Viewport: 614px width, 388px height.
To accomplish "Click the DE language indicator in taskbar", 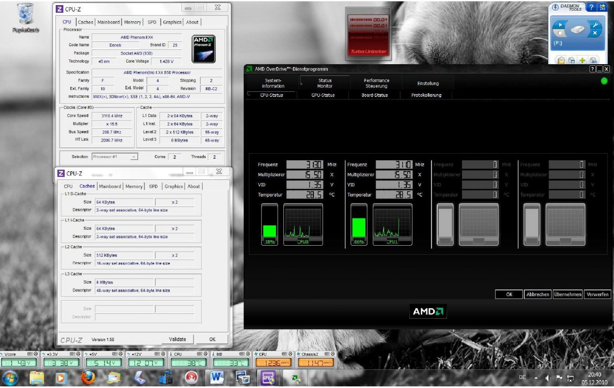I will 522,377.
